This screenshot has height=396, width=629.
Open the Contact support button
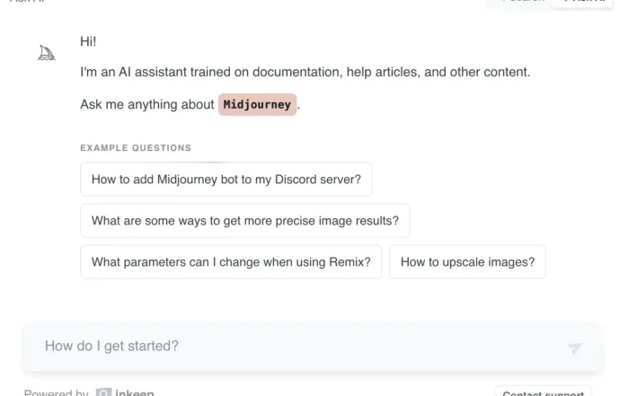pyautogui.click(x=543, y=392)
